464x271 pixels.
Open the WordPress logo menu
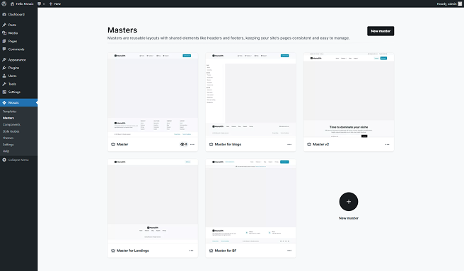4,4
